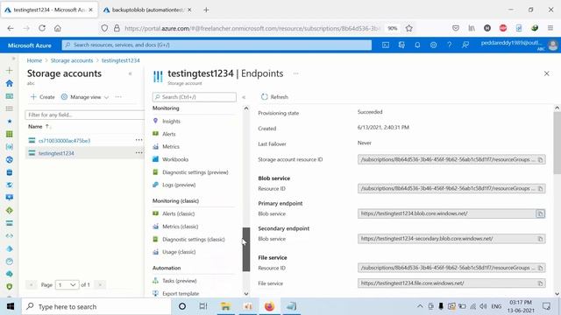Click Azure search resources bar
The image size is (561, 315).
217,45
